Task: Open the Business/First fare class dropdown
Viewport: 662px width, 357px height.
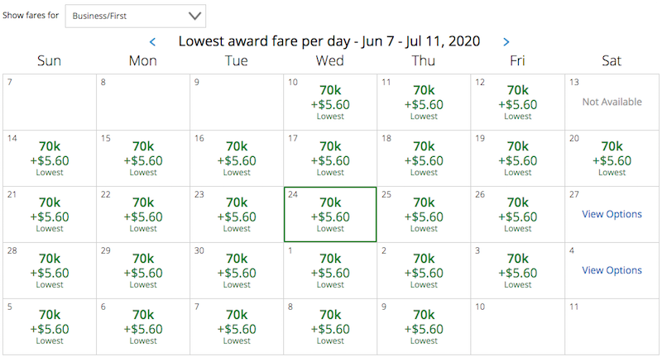Action: [x=136, y=16]
